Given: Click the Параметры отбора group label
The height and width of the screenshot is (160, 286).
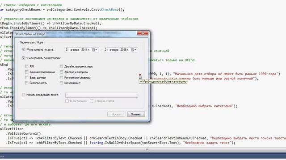Looking at the screenshot, I should (x=31, y=42).
